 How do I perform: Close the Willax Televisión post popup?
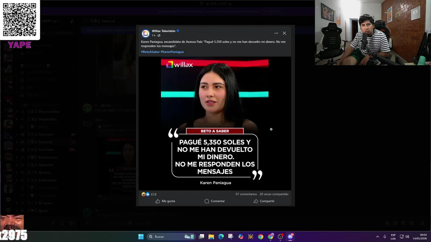pos(284,33)
